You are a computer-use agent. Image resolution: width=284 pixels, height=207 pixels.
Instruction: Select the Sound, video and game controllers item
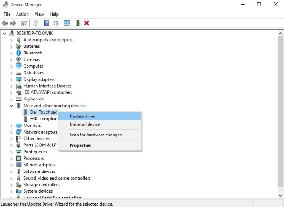57,178
